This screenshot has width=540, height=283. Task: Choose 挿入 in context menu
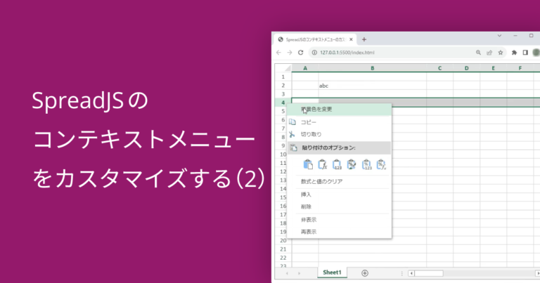click(339, 195)
